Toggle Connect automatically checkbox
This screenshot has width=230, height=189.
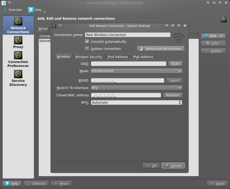[x=87, y=42]
